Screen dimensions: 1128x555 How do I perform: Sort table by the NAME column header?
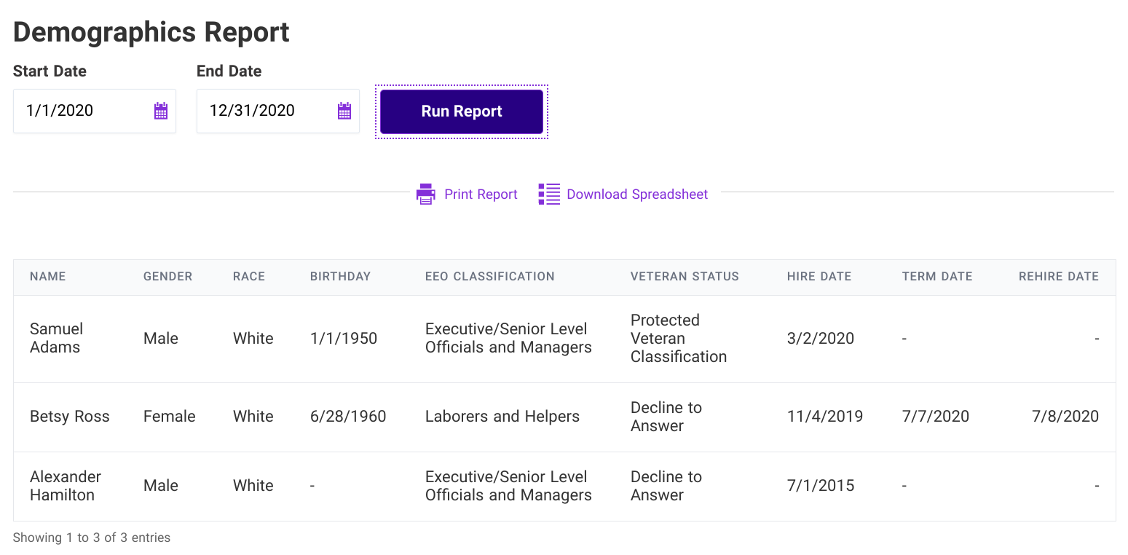click(x=48, y=277)
